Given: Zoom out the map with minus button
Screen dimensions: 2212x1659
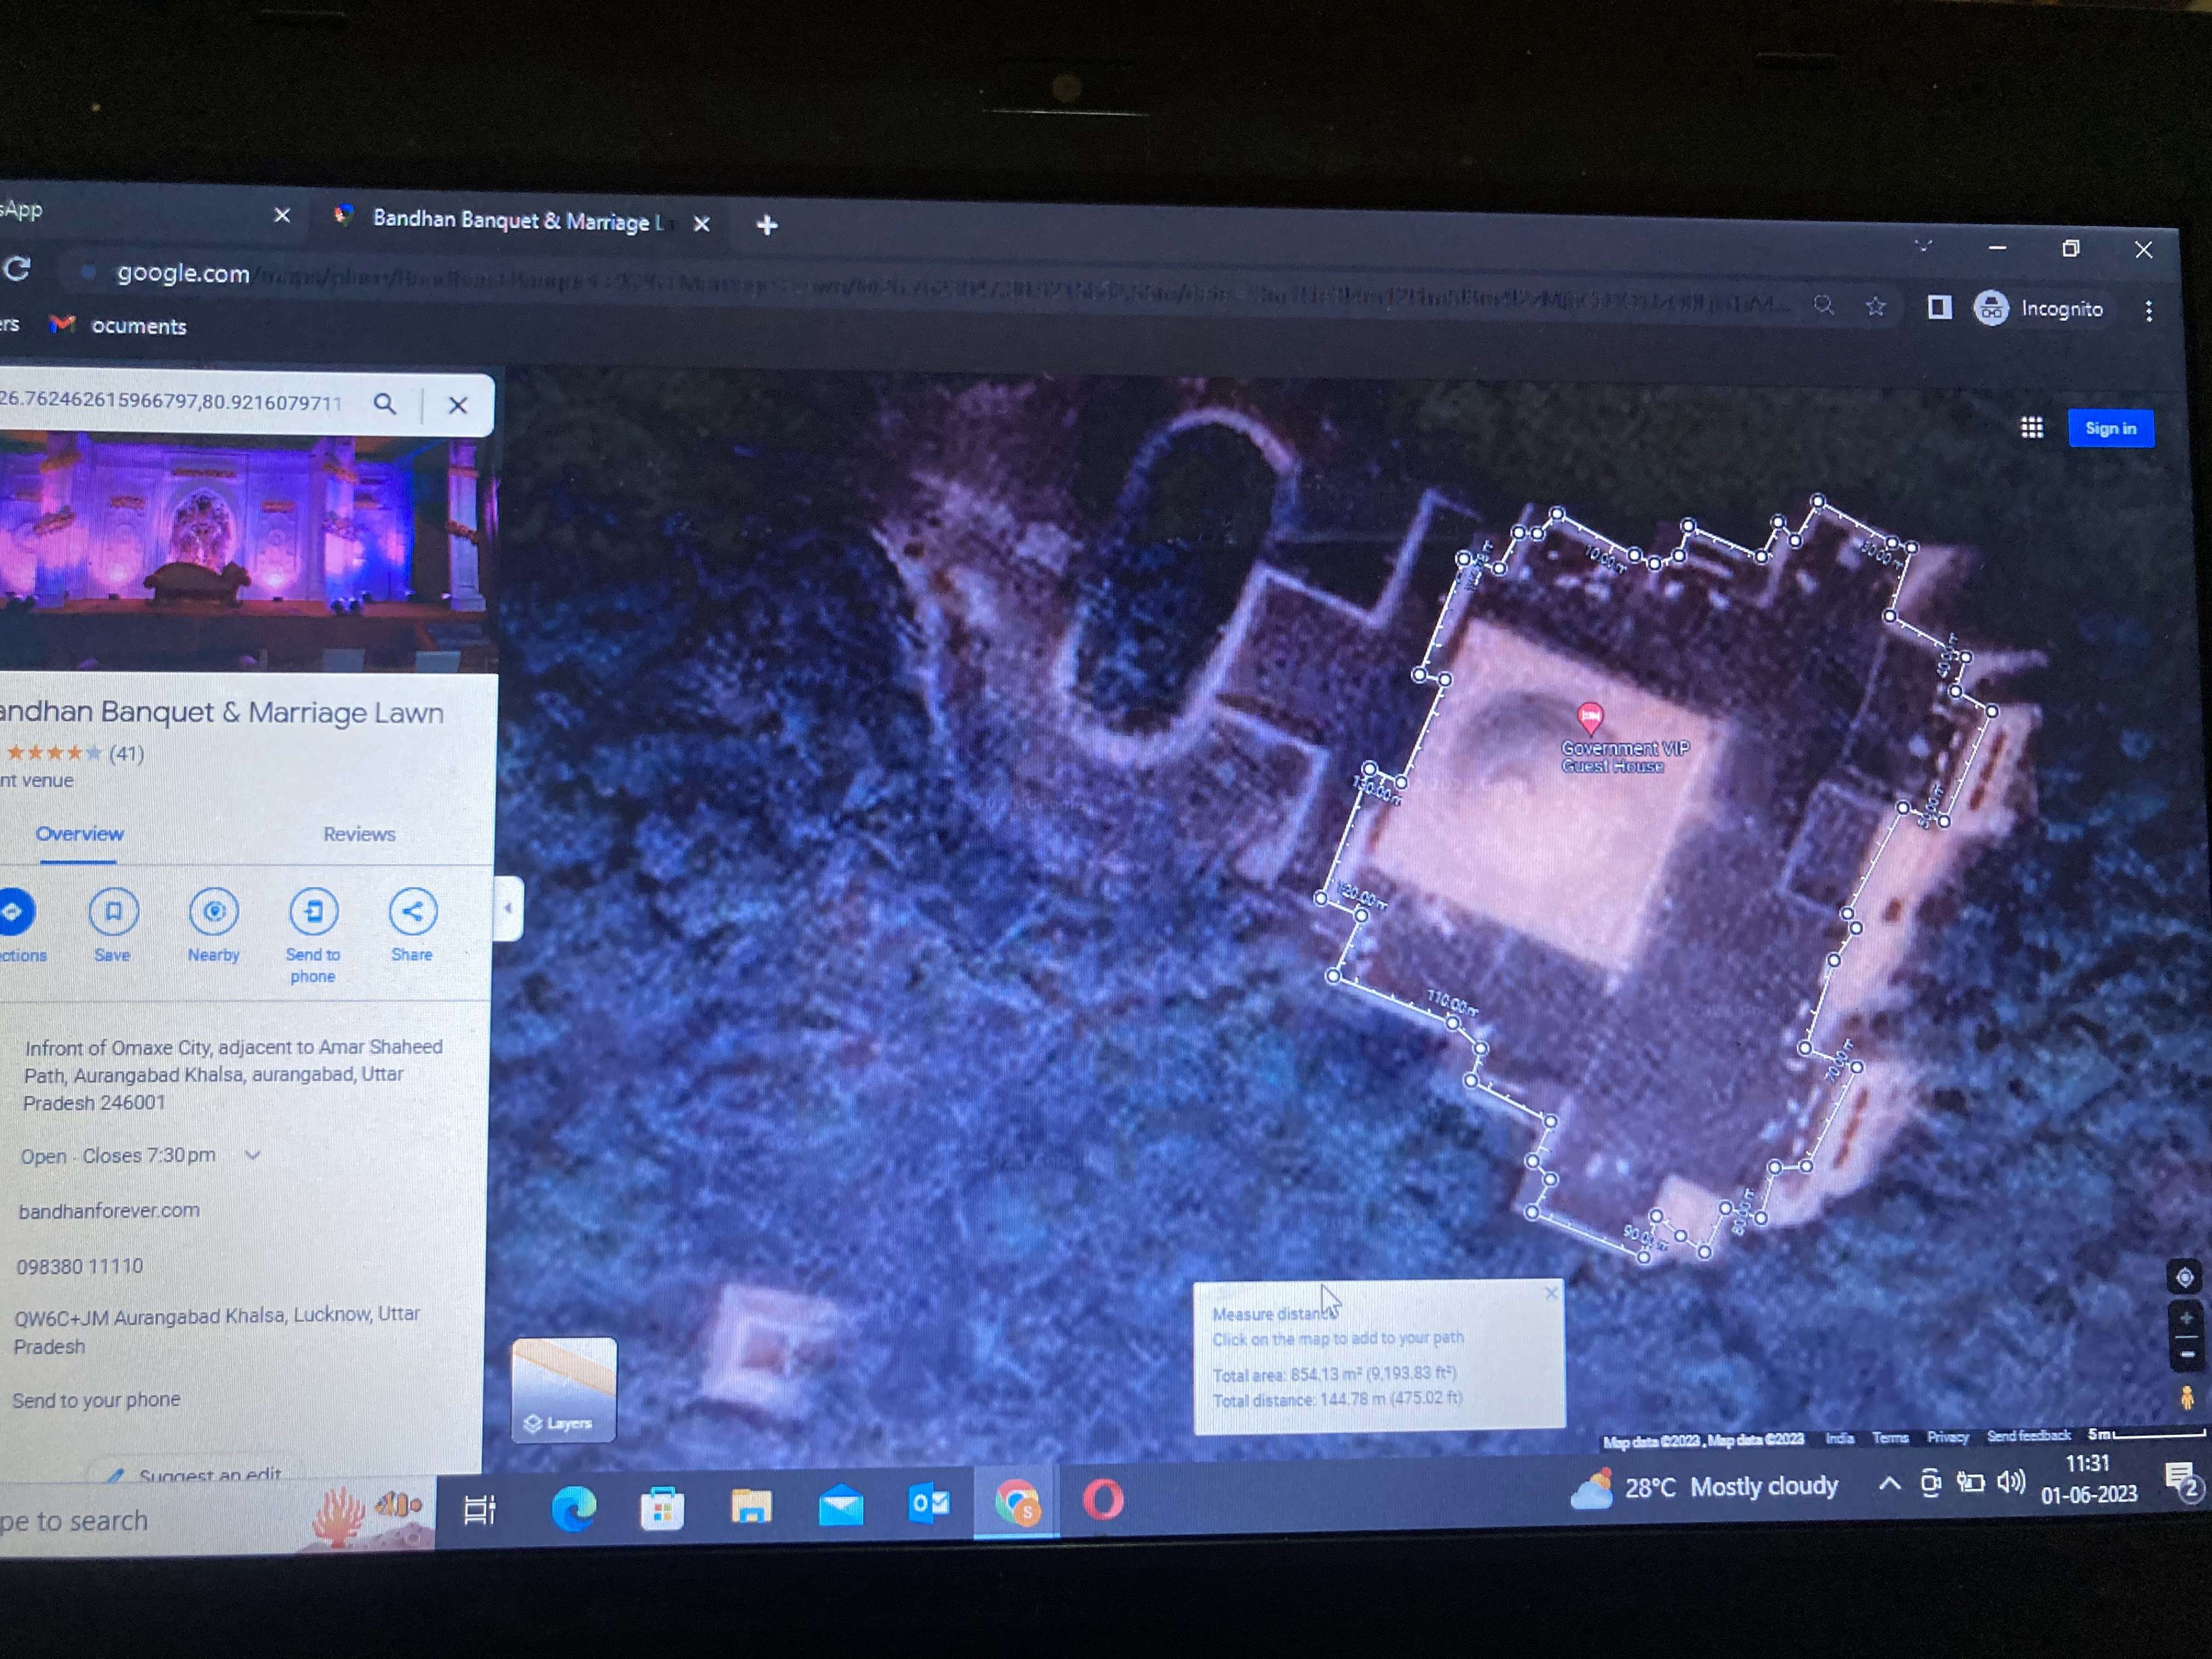Looking at the screenshot, I should [2186, 1354].
